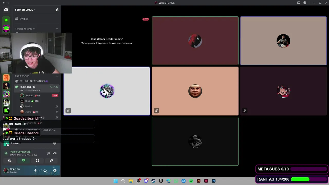Open the Discord inbox icon in title bar
This screenshot has width=329, height=185.
coord(299,3)
